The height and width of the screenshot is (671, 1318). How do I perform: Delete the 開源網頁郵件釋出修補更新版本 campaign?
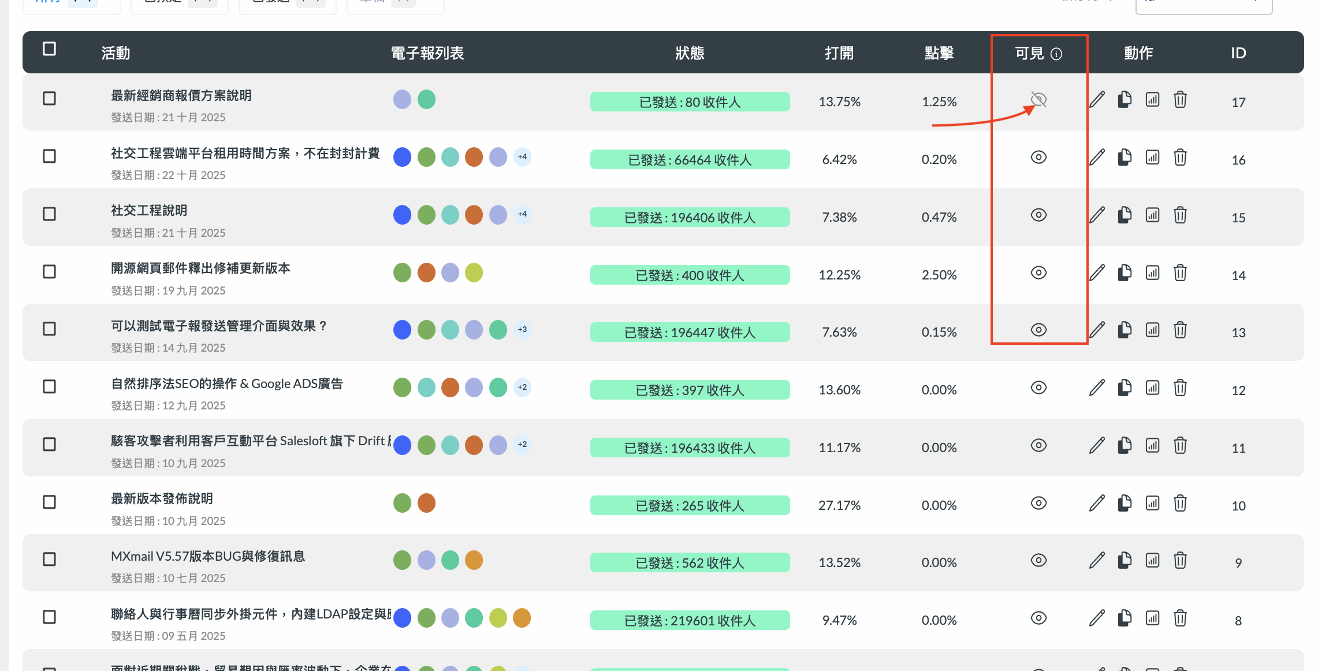click(1180, 273)
